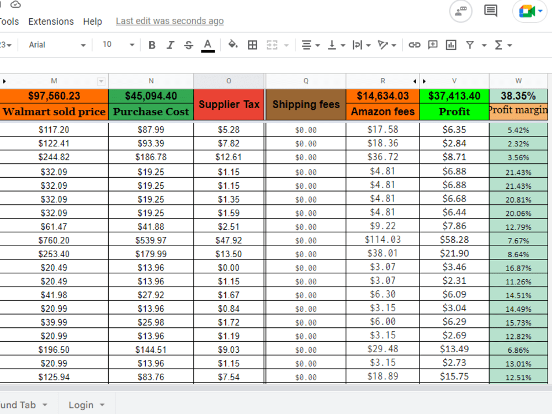This screenshot has width=552, height=414.
Task: Click the cloud save status icon
Action: 15,4
